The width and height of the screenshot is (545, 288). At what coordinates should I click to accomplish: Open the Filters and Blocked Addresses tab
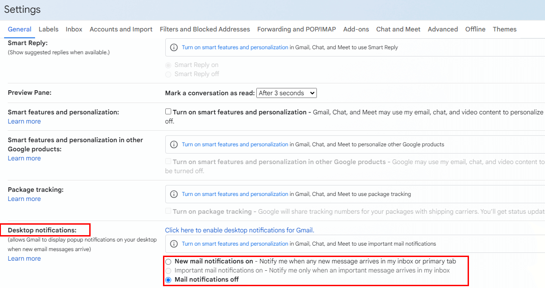click(205, 29)
